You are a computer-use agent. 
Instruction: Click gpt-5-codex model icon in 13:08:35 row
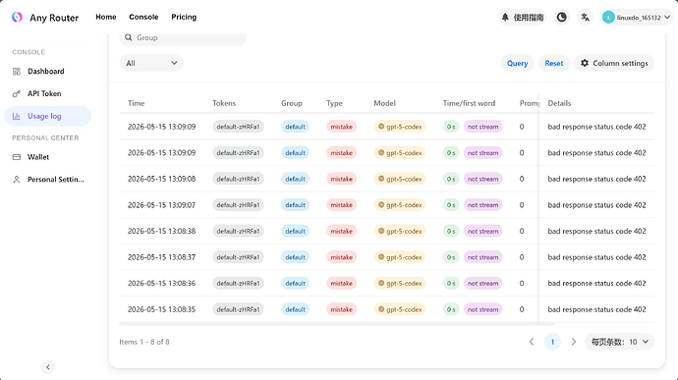381,309
